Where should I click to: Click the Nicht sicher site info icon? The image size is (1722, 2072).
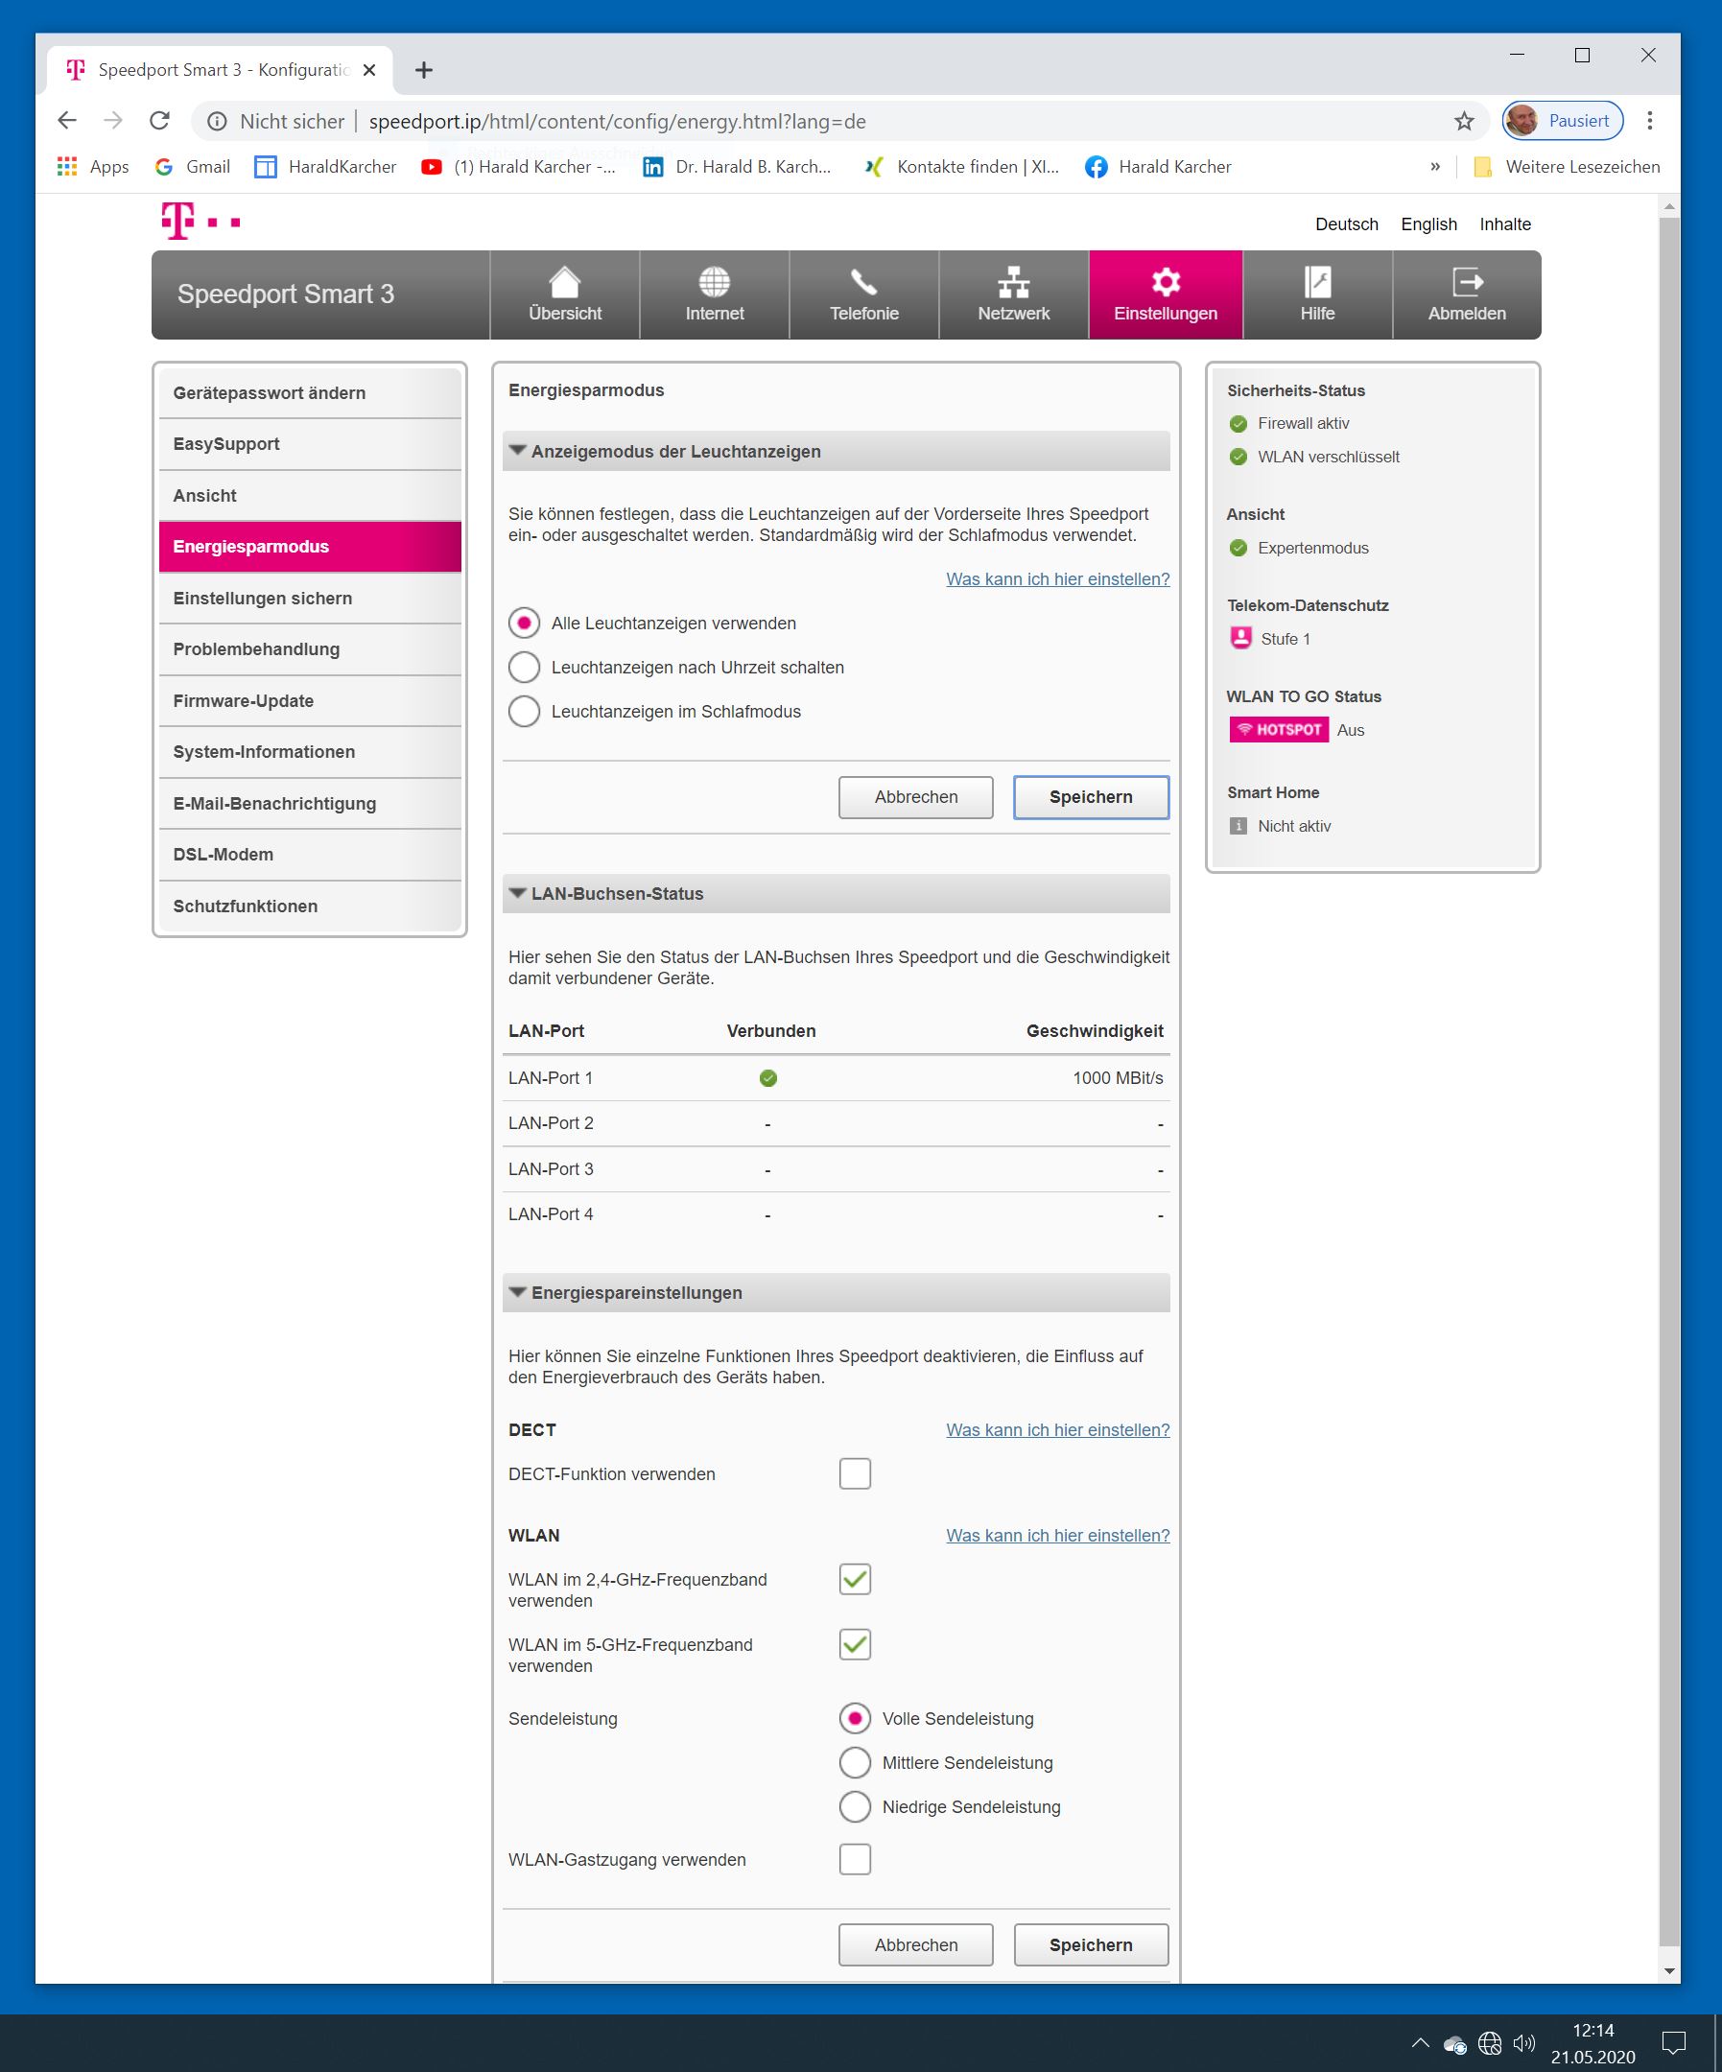[217, 120]
